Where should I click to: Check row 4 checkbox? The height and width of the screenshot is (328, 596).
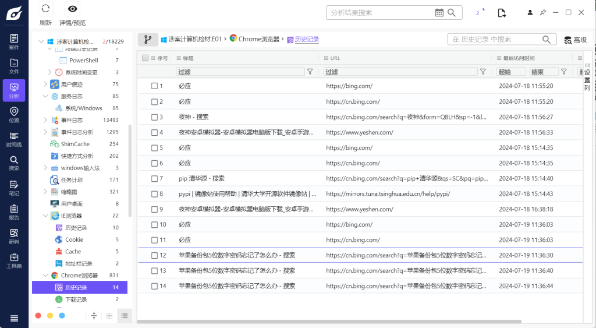click(154, 132)
